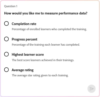Viewport: 100px width, 97px height.
Task: Click the 'Progress percent' option label
Action: 24,39
